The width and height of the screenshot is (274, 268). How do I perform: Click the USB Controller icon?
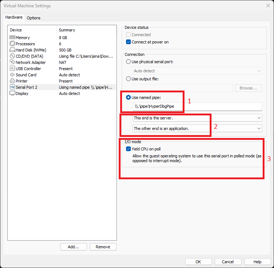coord(12,68)
